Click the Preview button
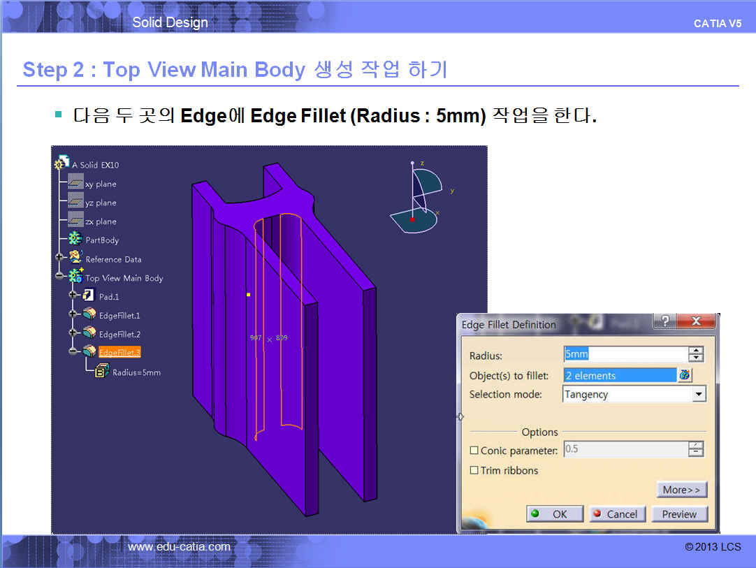 tap(679, 514)
